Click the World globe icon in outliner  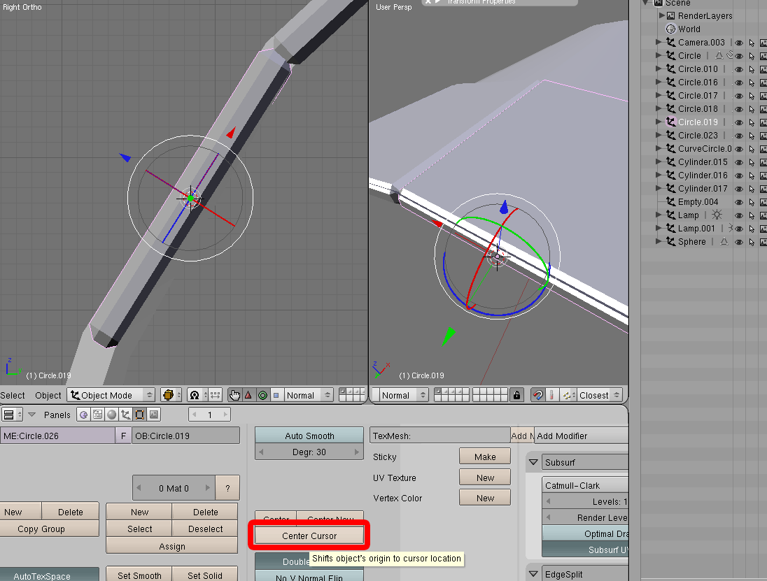[670, 29]
